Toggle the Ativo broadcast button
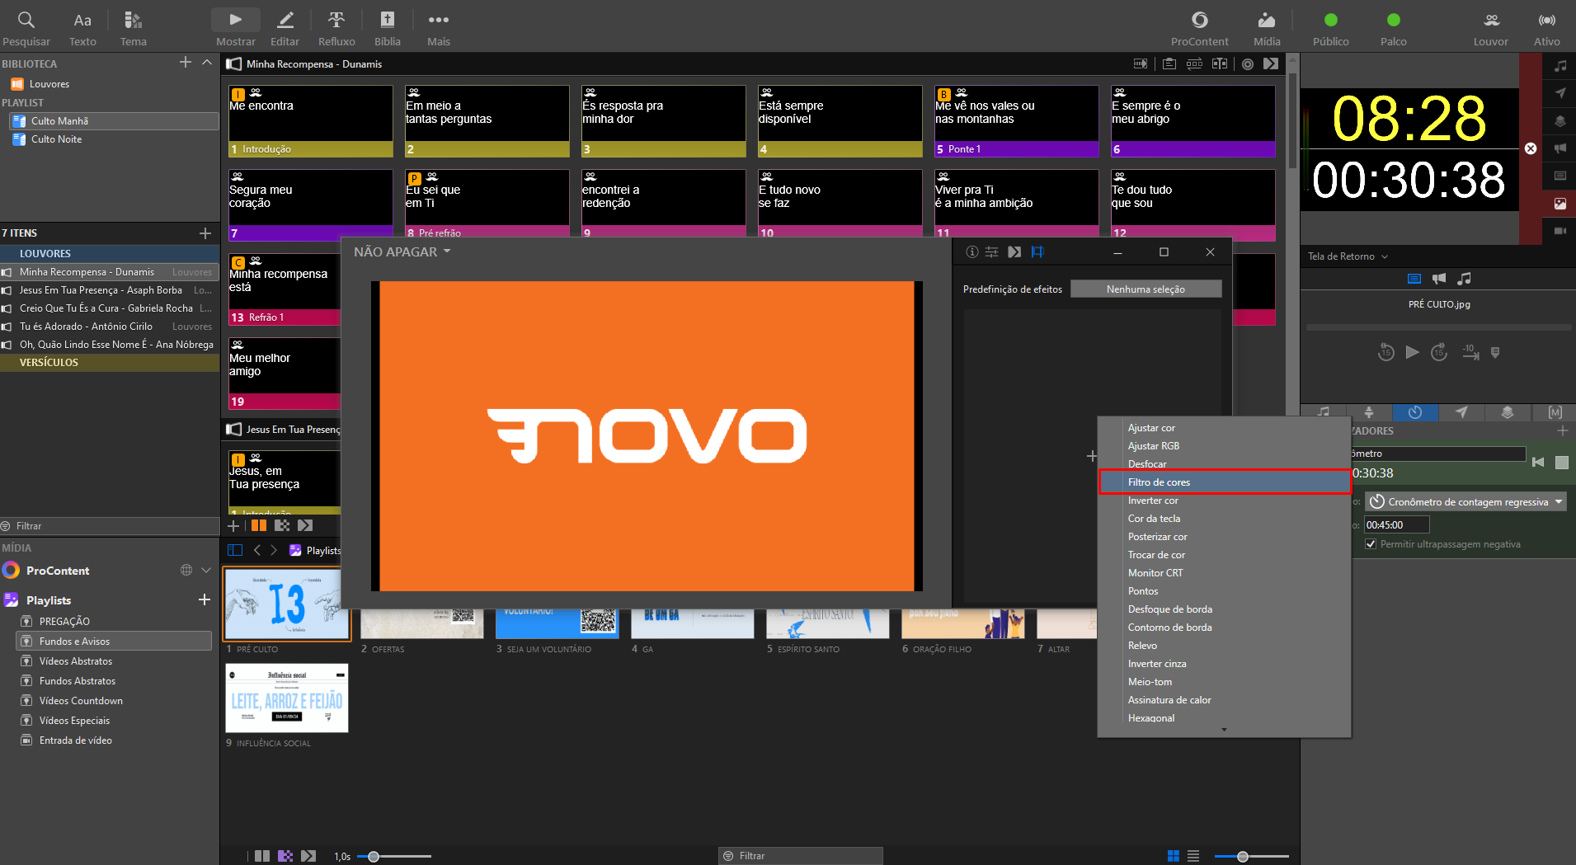1576x865 pixels. pyautogui.click(x=1547, y=27)
